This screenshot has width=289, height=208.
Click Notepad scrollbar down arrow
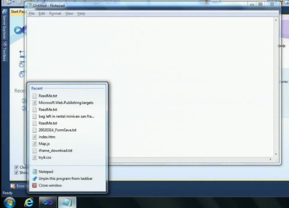pyautogui.click(x=276, y=154)
